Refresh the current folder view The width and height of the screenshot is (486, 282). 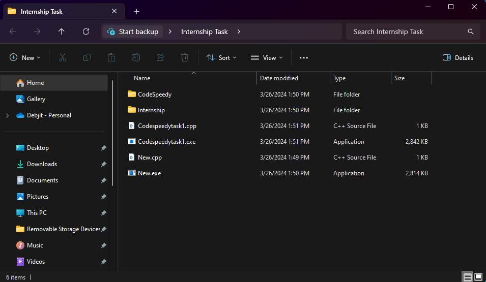point(86,32)
